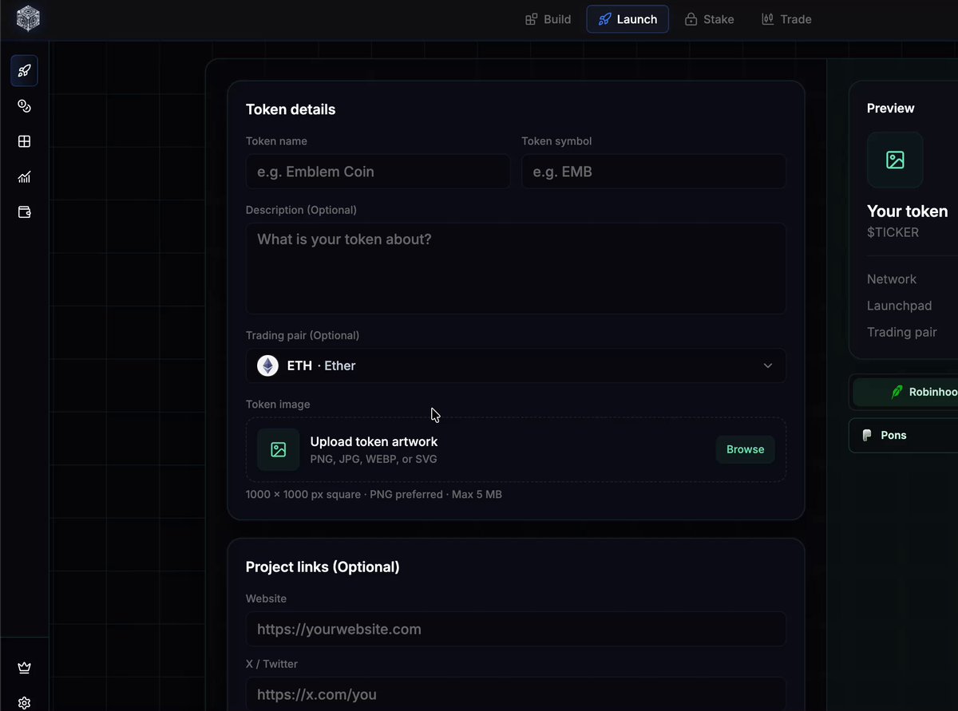
Task: Open the chart analytics icon in the sidebar
Action: (x=24, y=177)
